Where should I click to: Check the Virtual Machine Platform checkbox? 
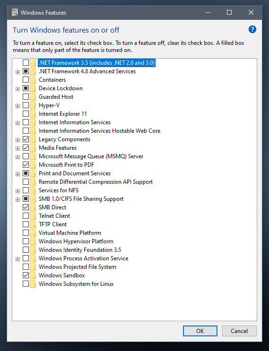pyautogui.click(x=26, y=233)
